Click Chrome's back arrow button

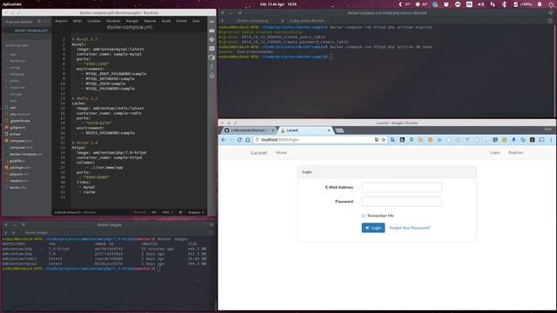pyautogui.click(x=224, y=140)
